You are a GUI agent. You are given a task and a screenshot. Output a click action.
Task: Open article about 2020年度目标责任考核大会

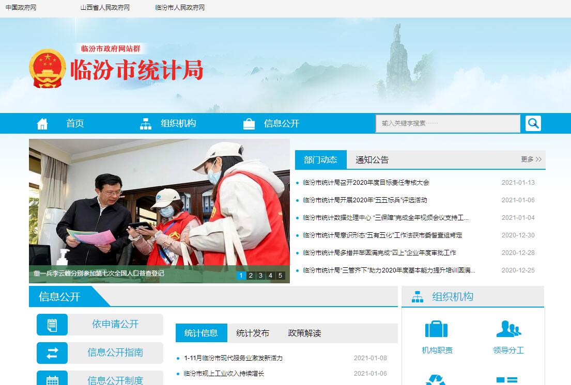tap(366, 183)
